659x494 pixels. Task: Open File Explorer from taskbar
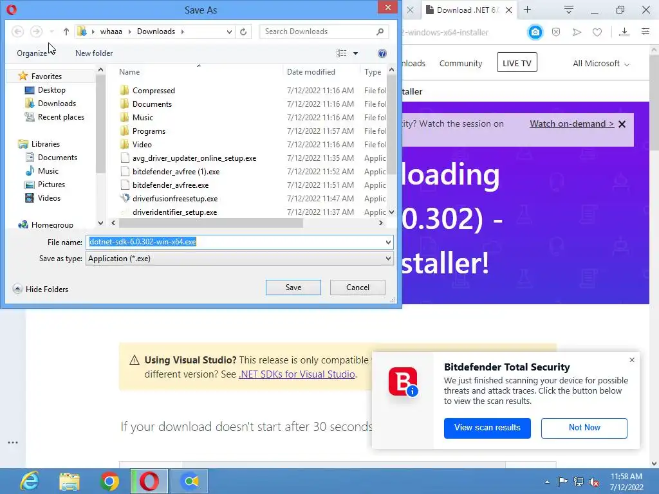click(x=70, y=481)
